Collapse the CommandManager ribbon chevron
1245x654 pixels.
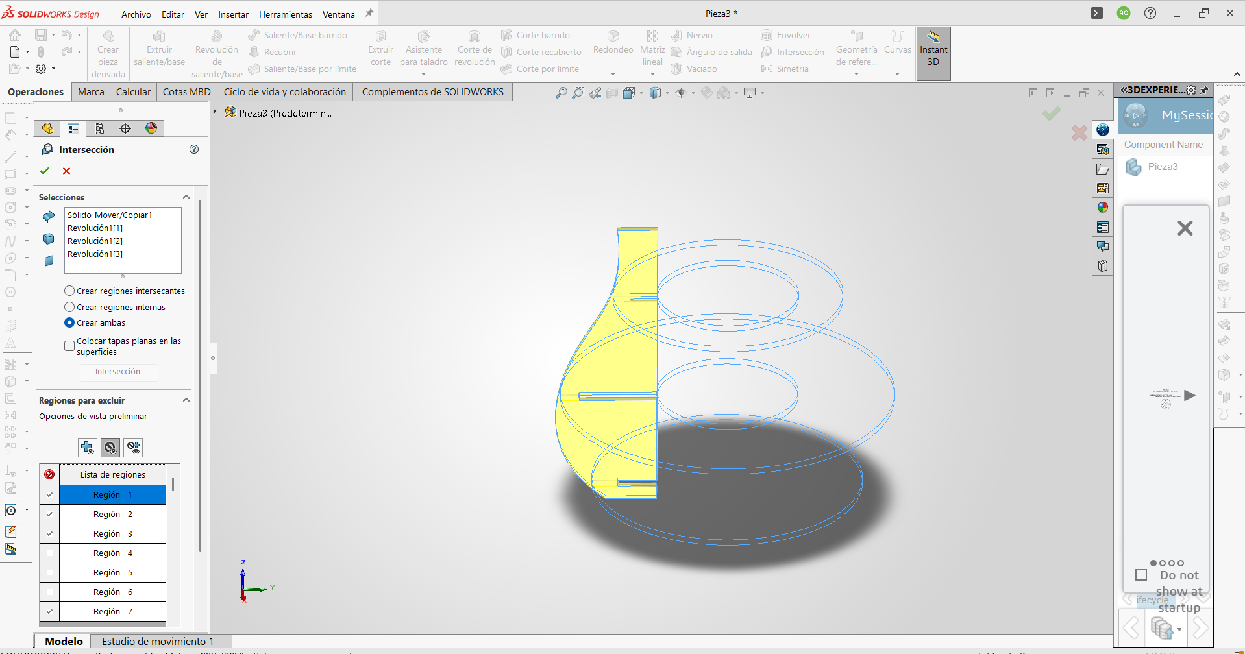(1237, 74)
